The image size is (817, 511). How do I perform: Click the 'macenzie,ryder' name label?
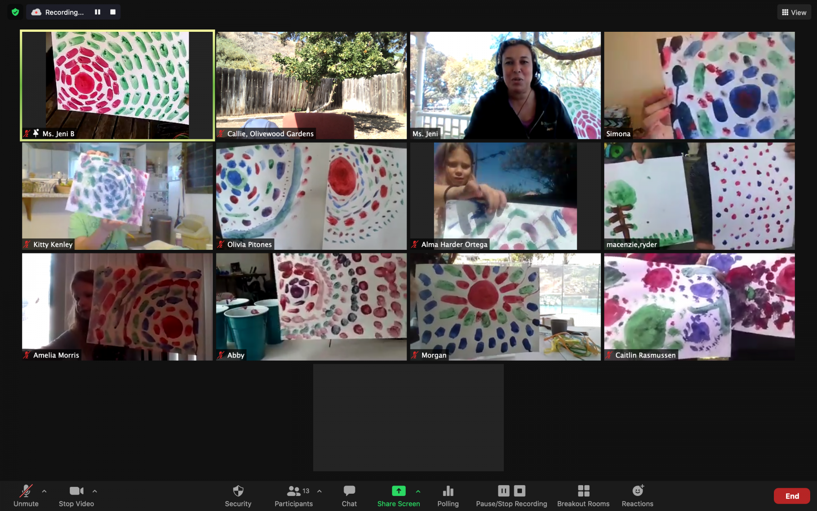[631, 244]
